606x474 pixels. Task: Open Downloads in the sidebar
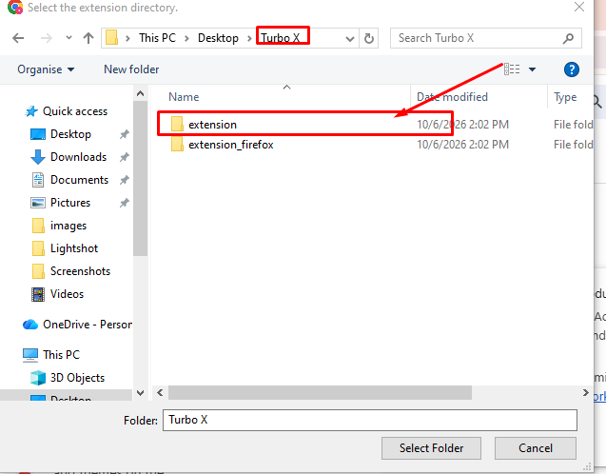[78, 157]
